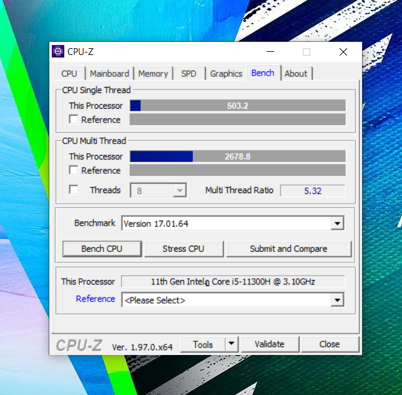Open the Mainboard tab
The width and height of the screenshot is (402, 395).
pos(109,74)
